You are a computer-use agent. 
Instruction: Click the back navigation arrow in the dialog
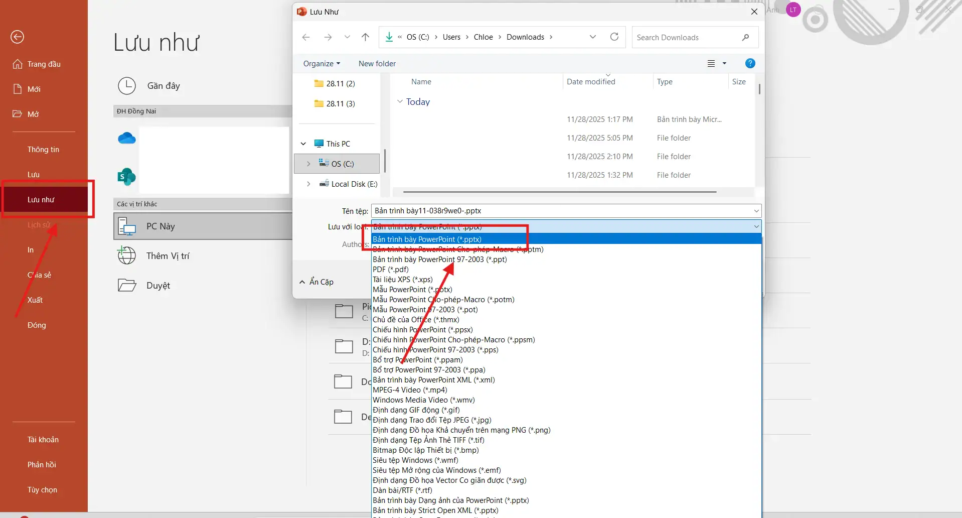click(306, 37)
